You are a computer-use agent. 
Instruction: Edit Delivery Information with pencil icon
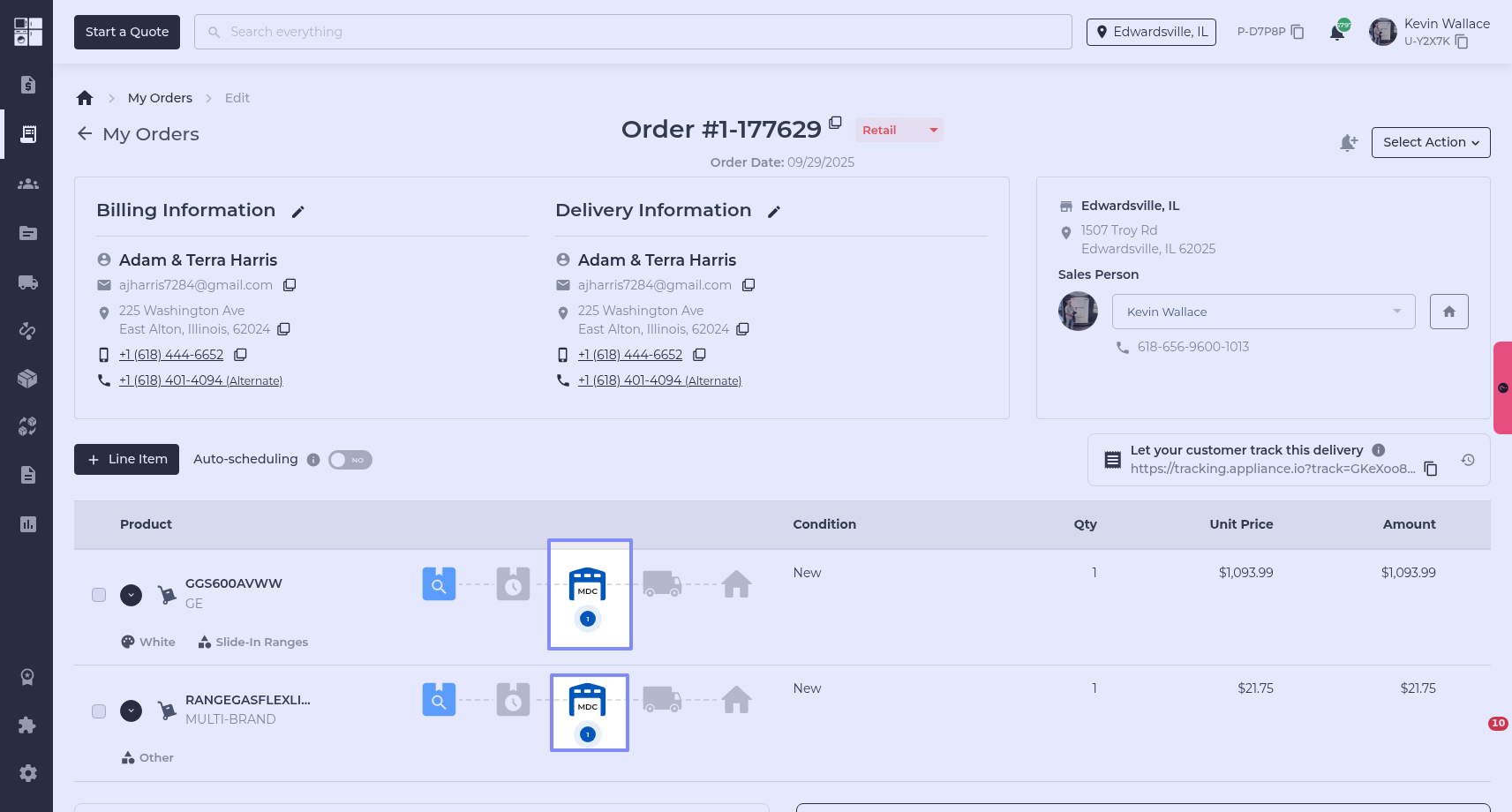click(x=774, y=212)
